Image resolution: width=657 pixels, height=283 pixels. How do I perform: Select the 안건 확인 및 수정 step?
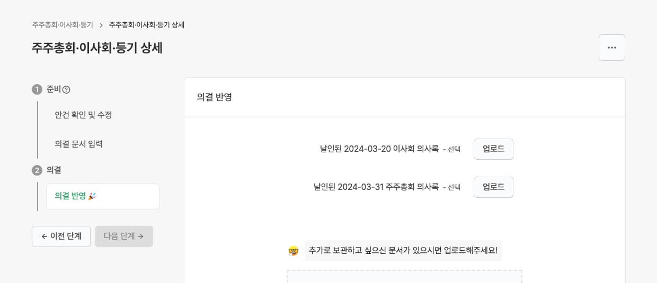(83, 115)
